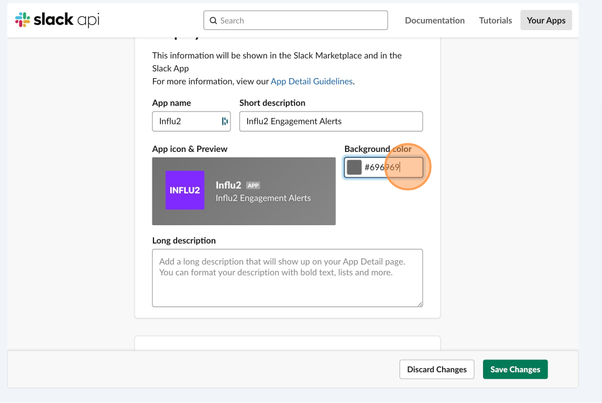The image size is (602, 403).
Task: Click the App icon preview panel
Action: [x=244, y=191]
